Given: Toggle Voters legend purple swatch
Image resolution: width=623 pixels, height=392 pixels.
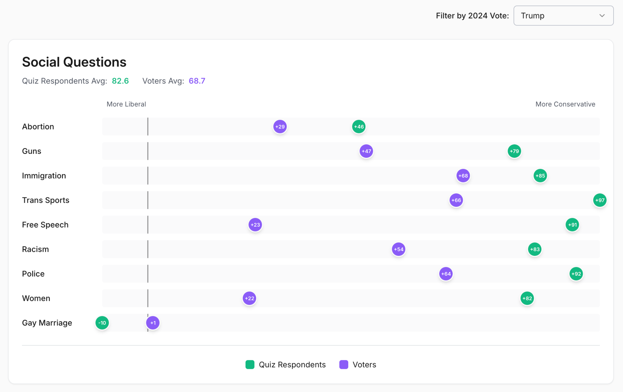Looking at the screenshot, I should tap(343, 365).
